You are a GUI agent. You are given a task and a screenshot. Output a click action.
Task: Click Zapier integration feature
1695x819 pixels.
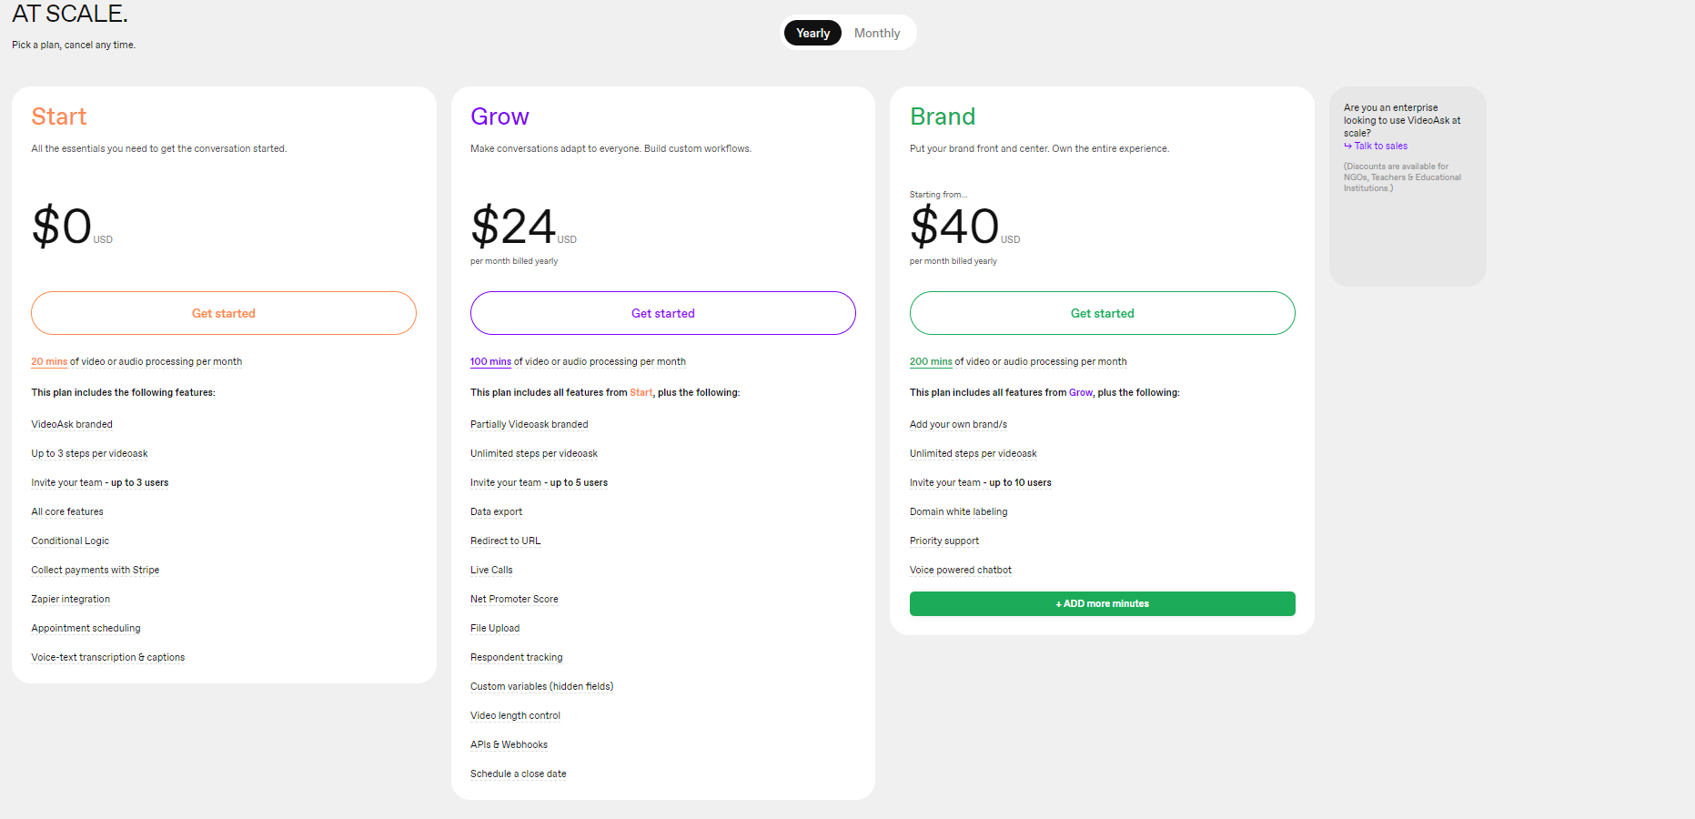71,599
